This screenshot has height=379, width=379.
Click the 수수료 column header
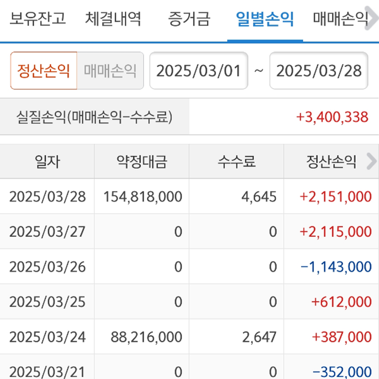pos(237,161)
